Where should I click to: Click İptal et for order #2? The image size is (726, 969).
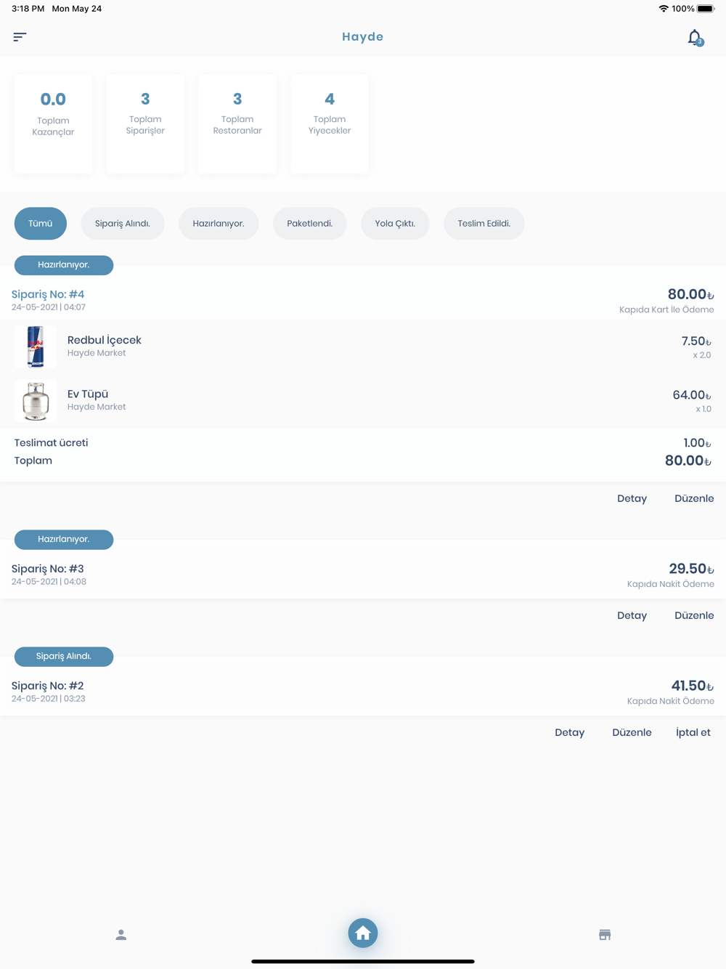693,733
